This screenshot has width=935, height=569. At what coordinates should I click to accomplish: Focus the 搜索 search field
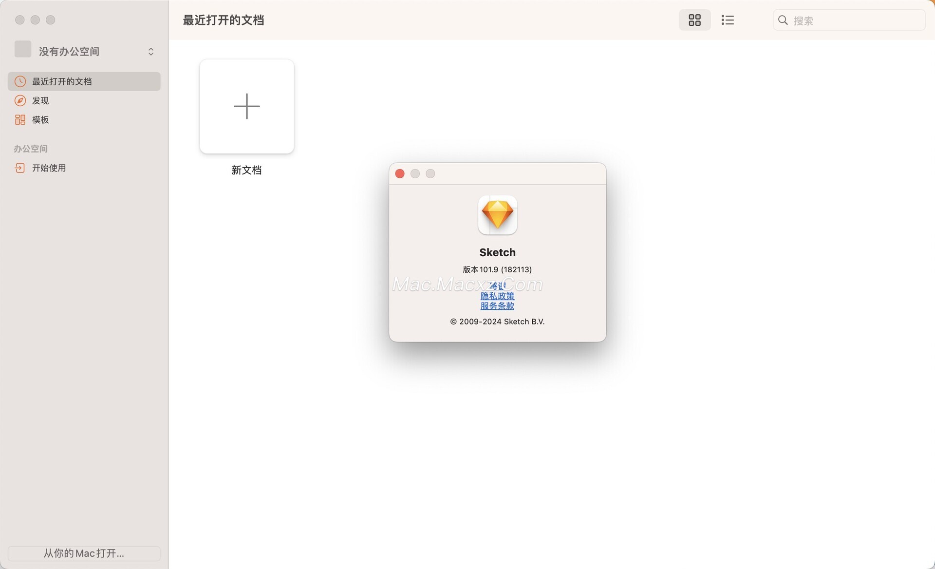click(849, 20)
